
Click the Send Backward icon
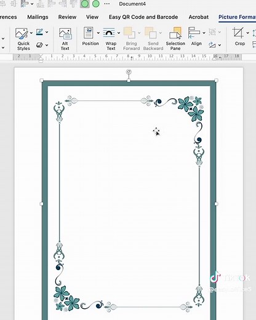pos(151,33)
